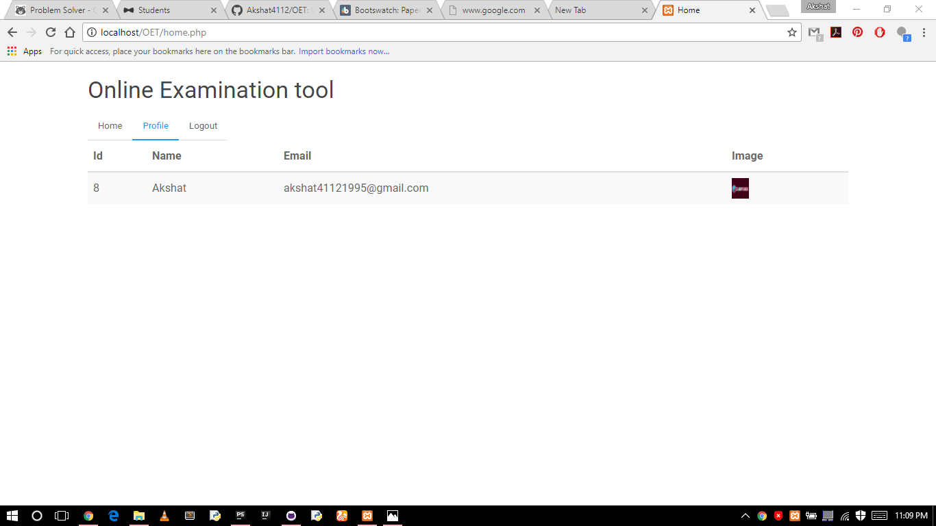Click the Email column header
Viewport: 936px width, 526px height.
coord(297,156)
